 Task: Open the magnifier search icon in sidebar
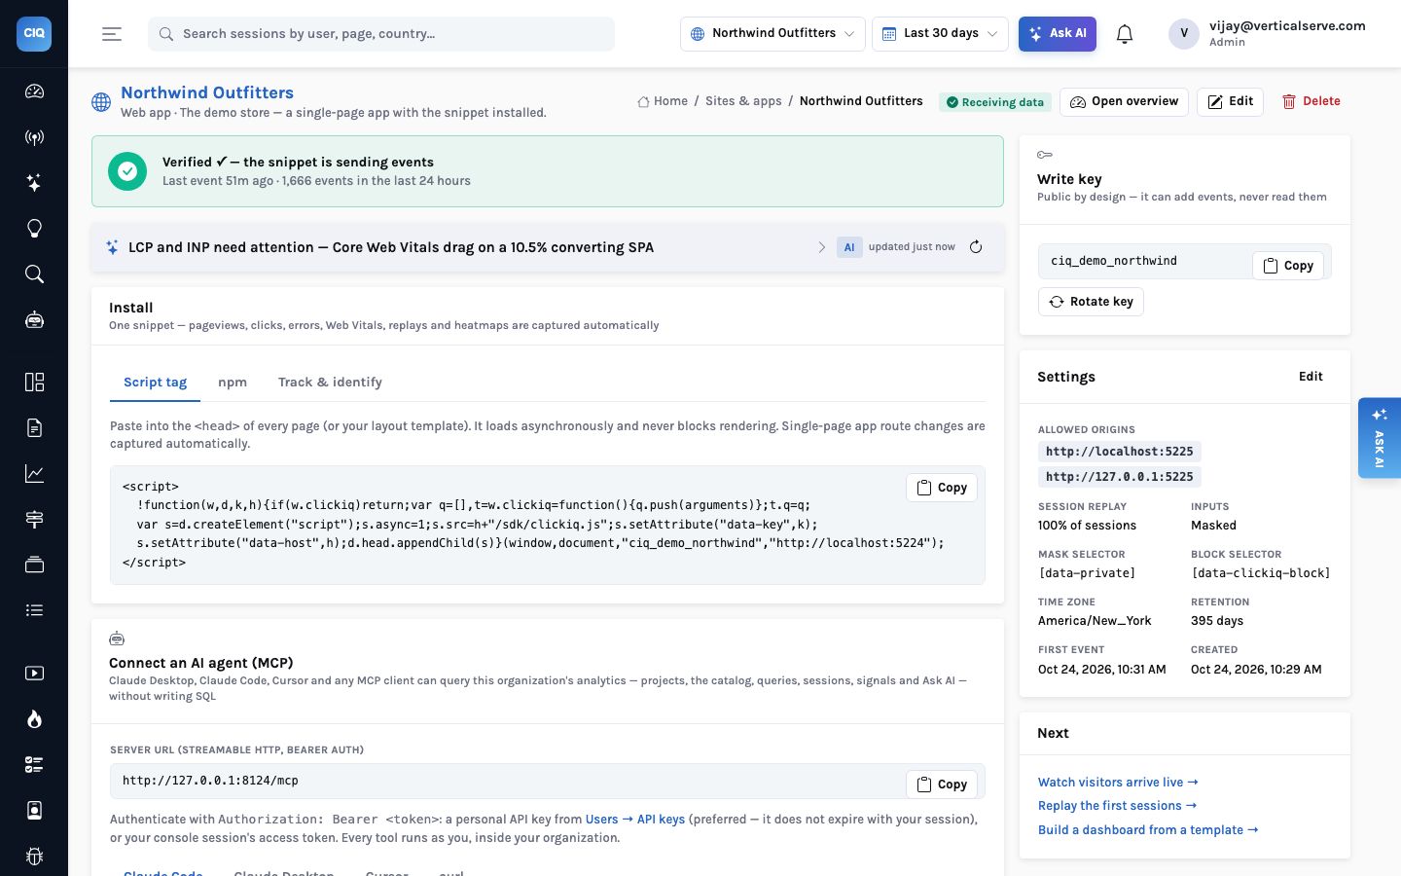tap(34, 274)
